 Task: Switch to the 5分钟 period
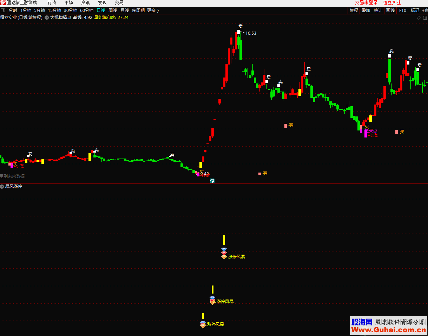[40, 11]
